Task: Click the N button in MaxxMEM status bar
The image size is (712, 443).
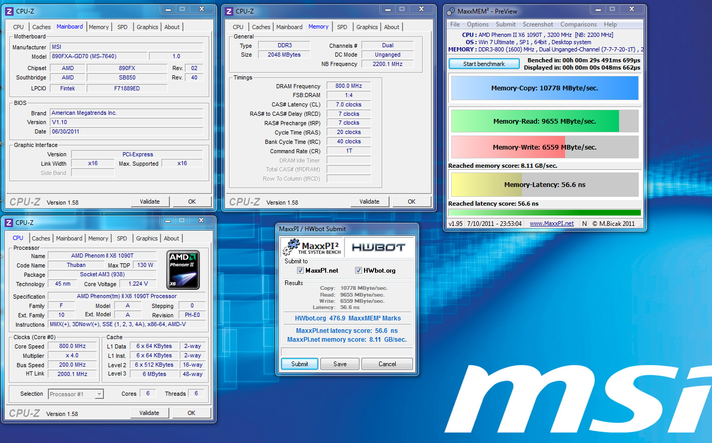Action: tap(584, 223)
